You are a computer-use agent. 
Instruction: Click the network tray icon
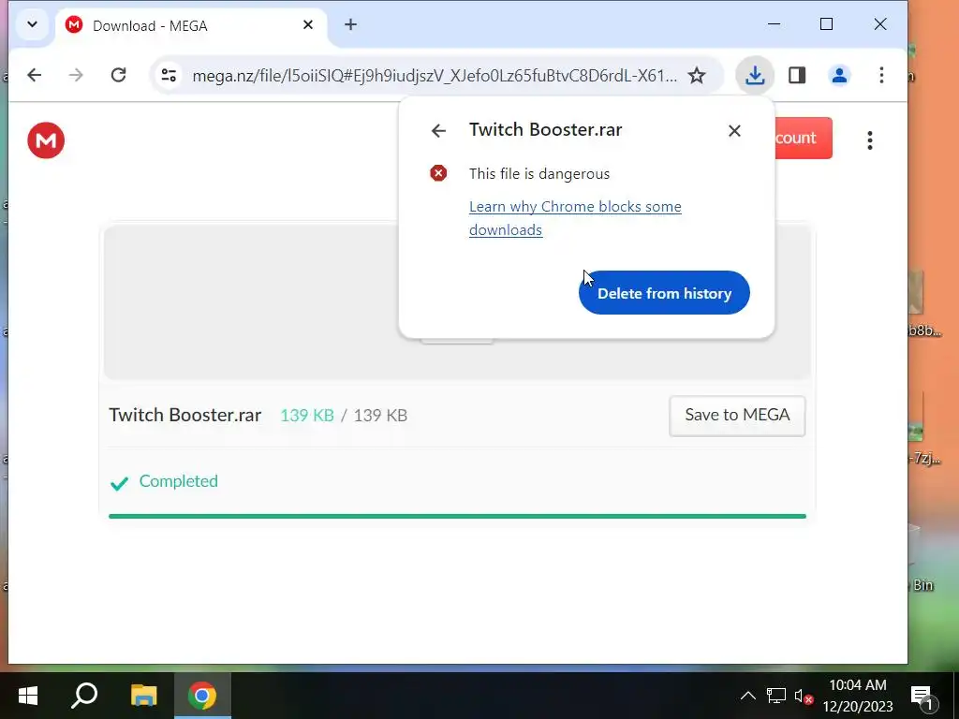pyautogui.click(x=776, y=696)
